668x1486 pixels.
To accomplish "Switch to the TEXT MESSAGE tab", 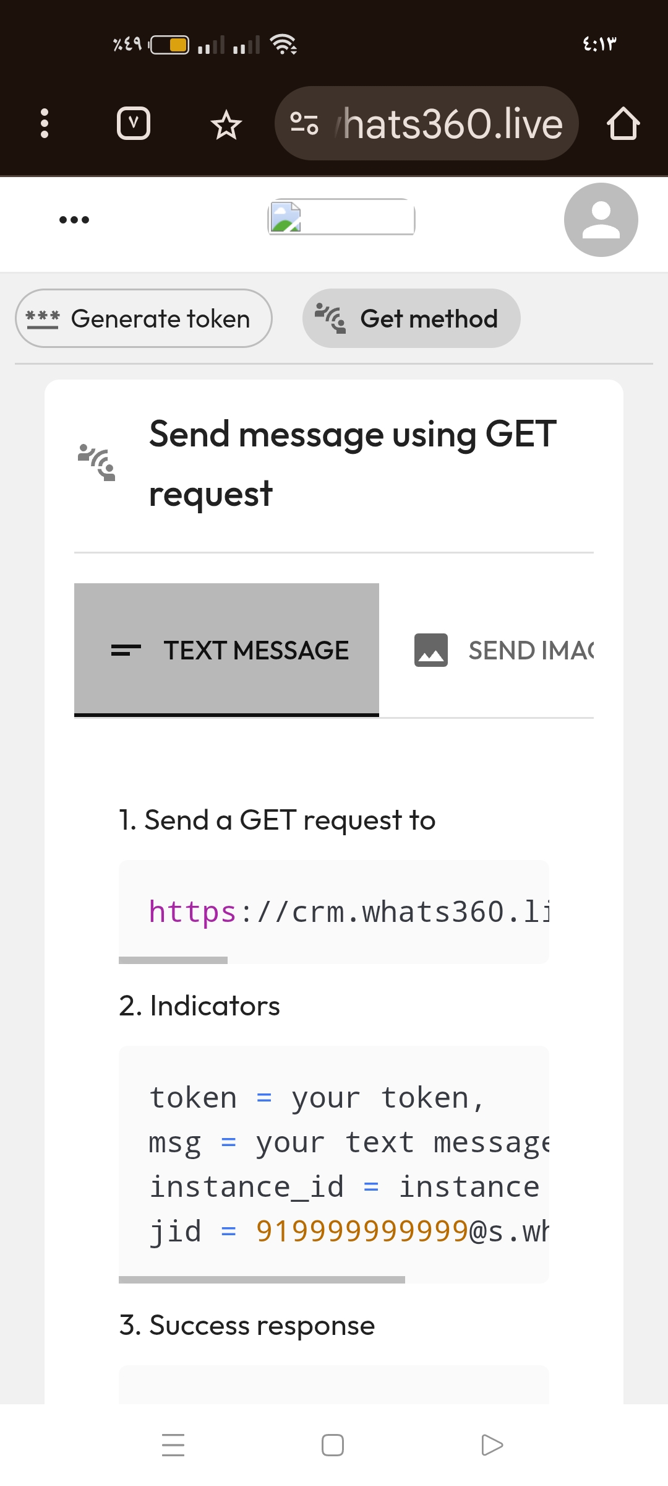I will 226,650.
